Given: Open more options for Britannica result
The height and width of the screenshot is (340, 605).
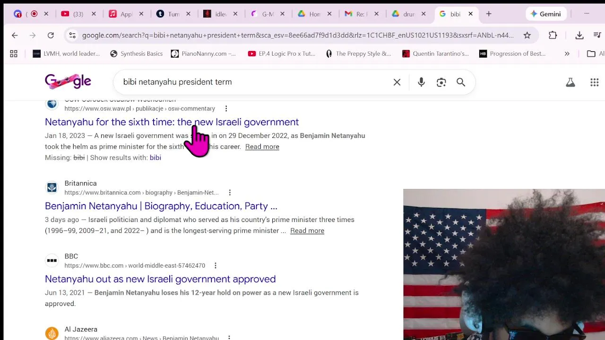Looking at the screenshot, I should point(230,193).
